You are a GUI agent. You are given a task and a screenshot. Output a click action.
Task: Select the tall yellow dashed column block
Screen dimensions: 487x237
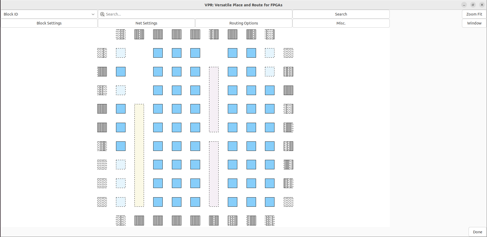click(139, 155)
